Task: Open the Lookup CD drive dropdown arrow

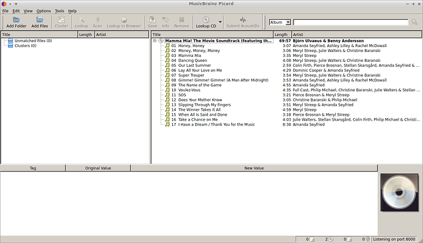Action: [220, 22]
